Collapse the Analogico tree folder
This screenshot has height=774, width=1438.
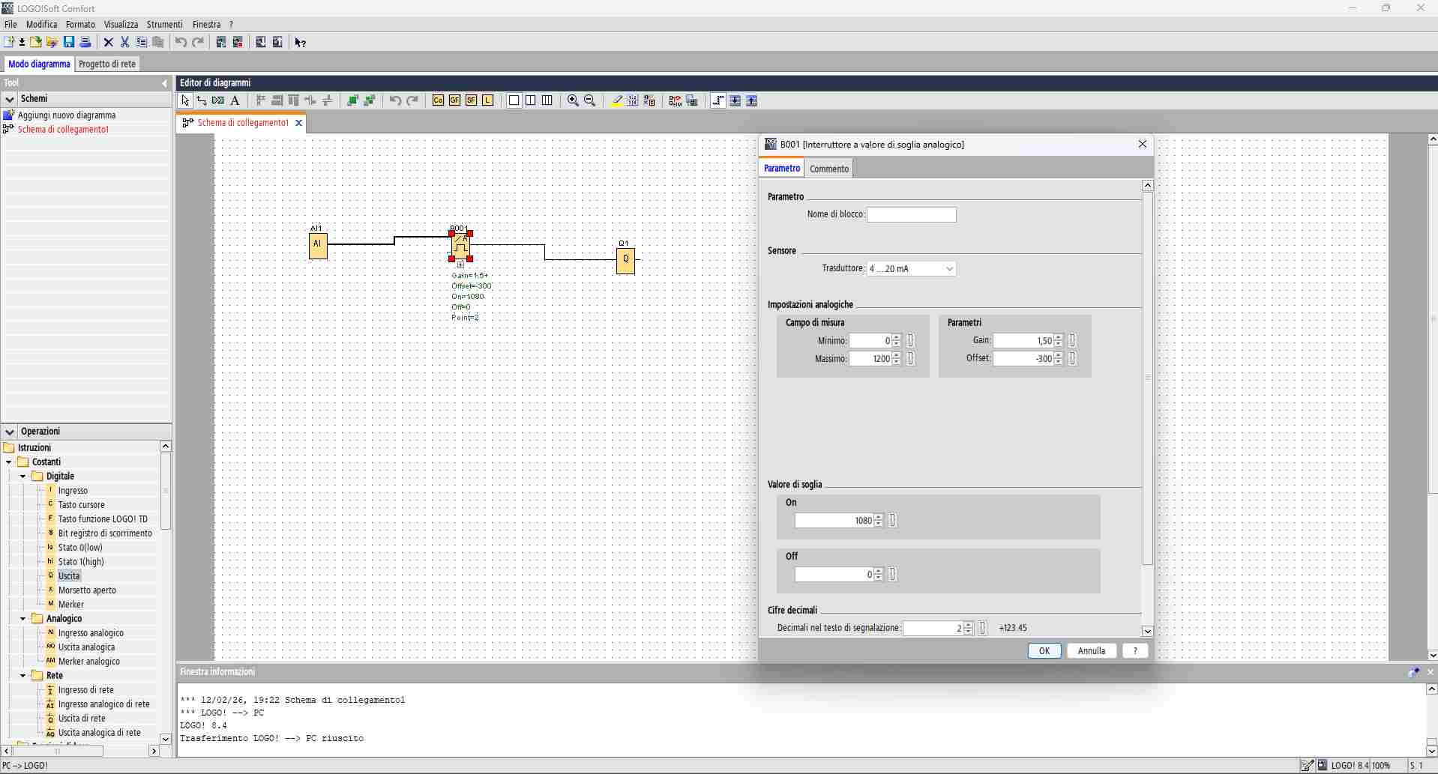(x=23, y=619)
